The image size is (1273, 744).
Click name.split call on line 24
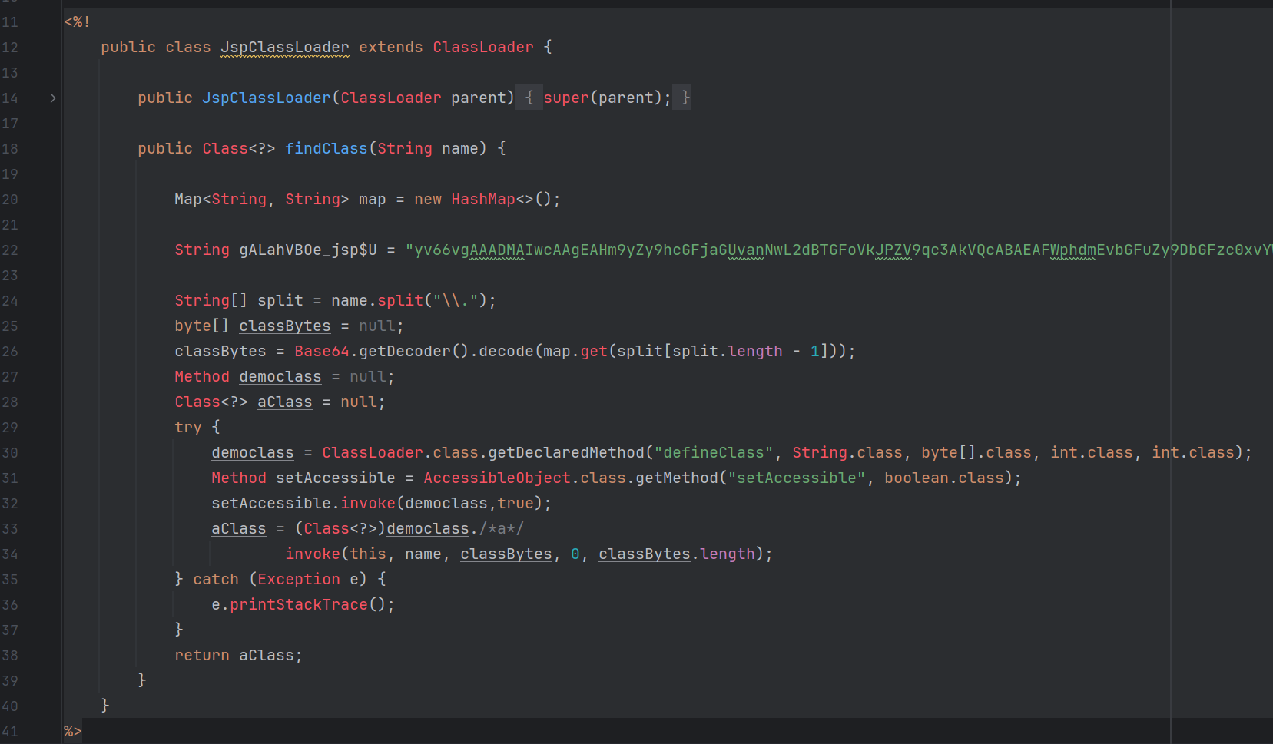pos(377,301)
